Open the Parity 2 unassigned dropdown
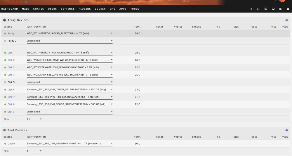This screenshot has width=292, height=156. [x=69, y=41]
